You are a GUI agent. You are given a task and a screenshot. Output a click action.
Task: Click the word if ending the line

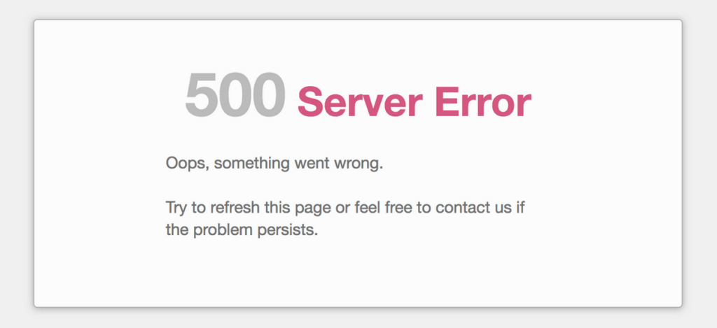click(520, 208)
